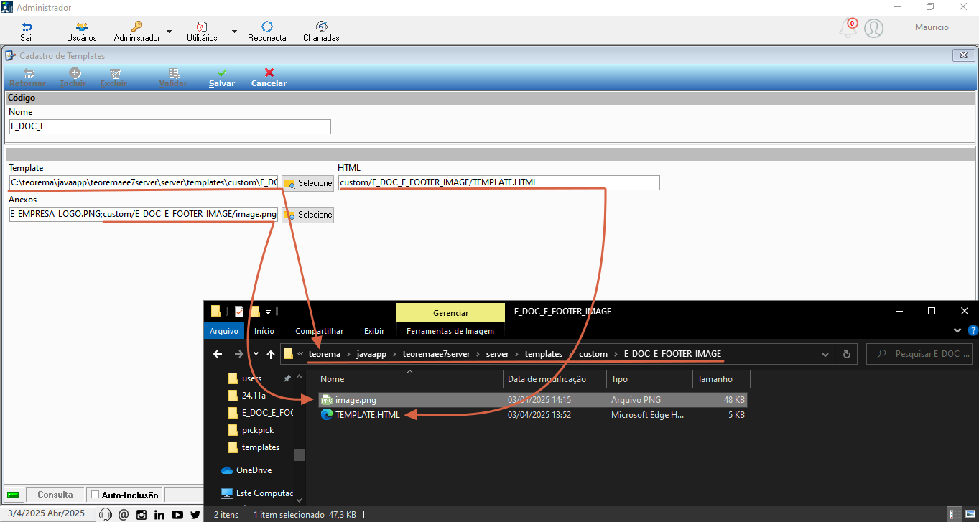The height and width of the screenshot is (522, 979).
Task: Switch to the Início ribbon tab
Action: pos(264,331)
